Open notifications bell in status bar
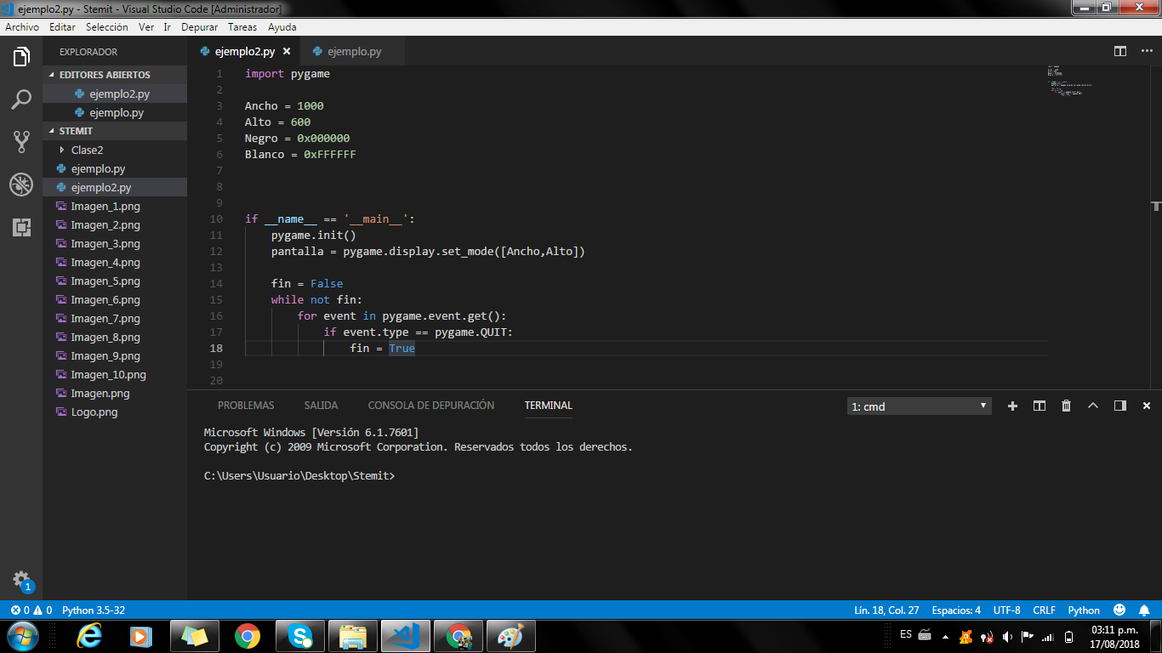The image size is (1162, 653). (1145, 610)
